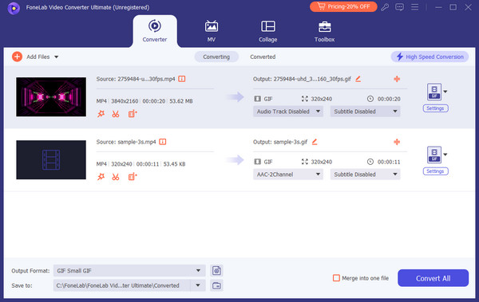Expand format arrow for sample-3s

tap(445, 155)
